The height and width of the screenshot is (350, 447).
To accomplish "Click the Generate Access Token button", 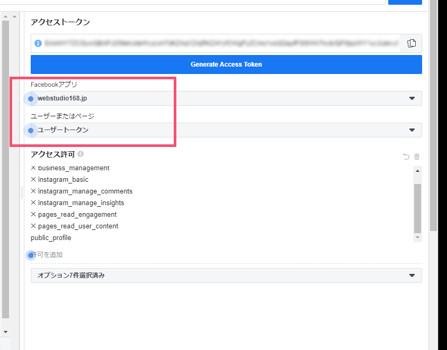I will coord(226,65).
